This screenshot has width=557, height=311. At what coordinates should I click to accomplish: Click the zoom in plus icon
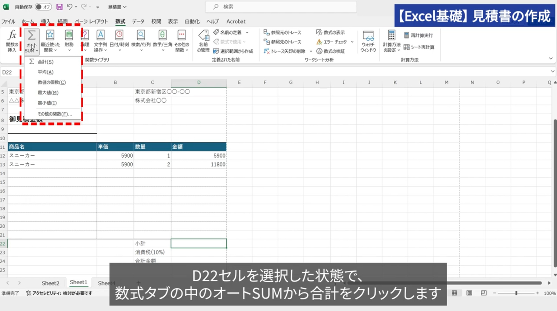[x=538, y=293]
